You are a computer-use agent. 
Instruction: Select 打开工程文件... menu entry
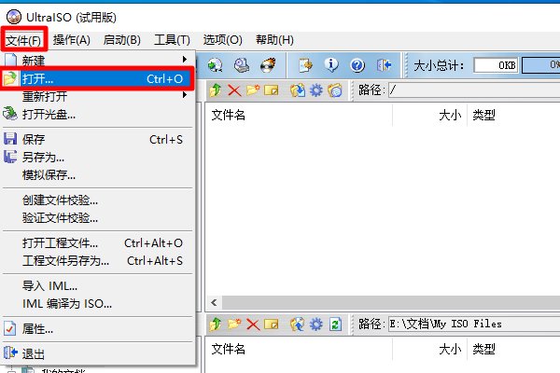click(x=97, y=243)
